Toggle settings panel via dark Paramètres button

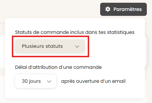click(123, 9)
